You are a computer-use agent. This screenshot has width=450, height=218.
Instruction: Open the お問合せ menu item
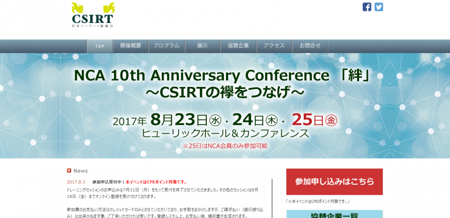point(310,46)
